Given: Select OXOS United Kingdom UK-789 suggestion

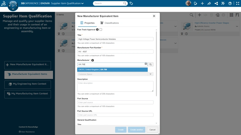Looking at the screenshot, I should point(112,69).
